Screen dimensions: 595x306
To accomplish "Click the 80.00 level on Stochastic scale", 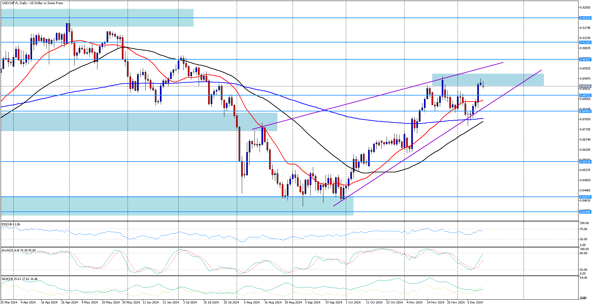I will 583,253.
